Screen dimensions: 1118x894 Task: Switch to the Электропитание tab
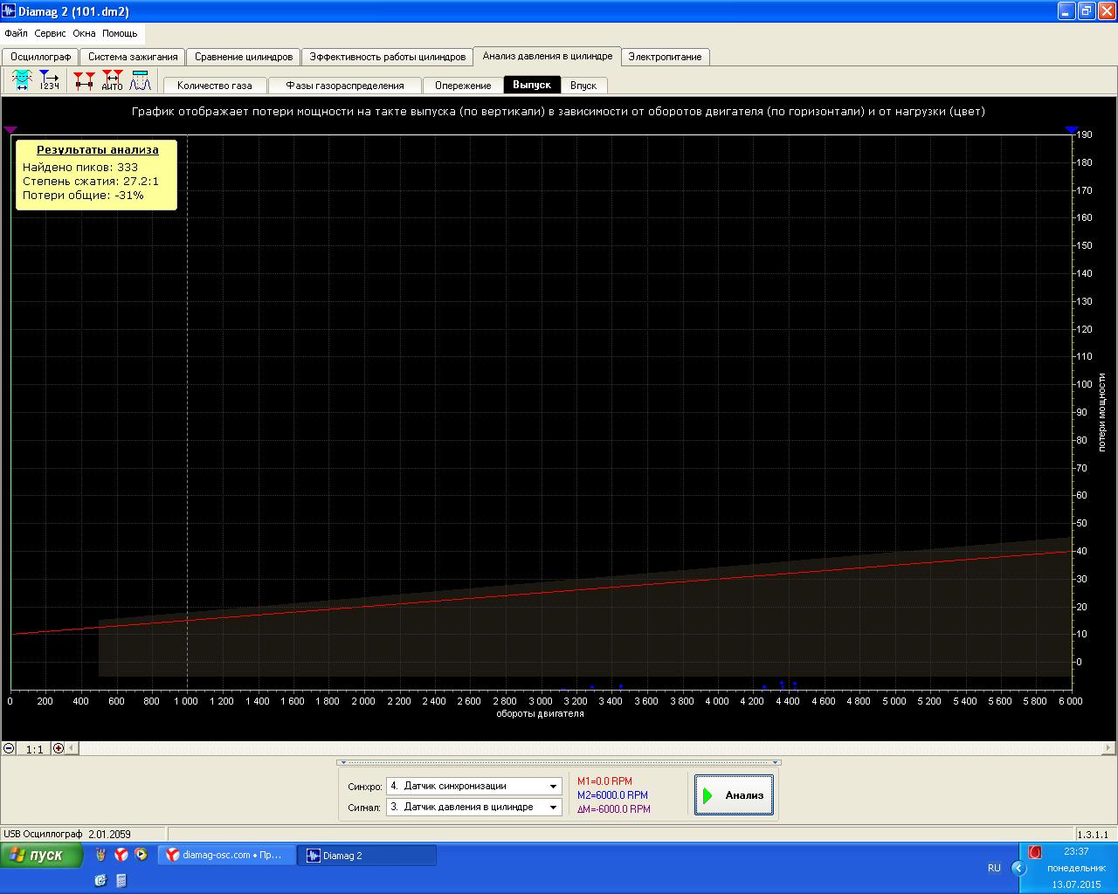pos(665,57)
